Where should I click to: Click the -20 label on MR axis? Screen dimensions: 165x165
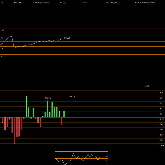[161, 124]
